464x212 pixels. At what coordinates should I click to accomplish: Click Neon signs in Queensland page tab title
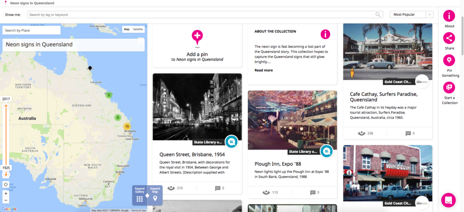[x=32, y=3]
